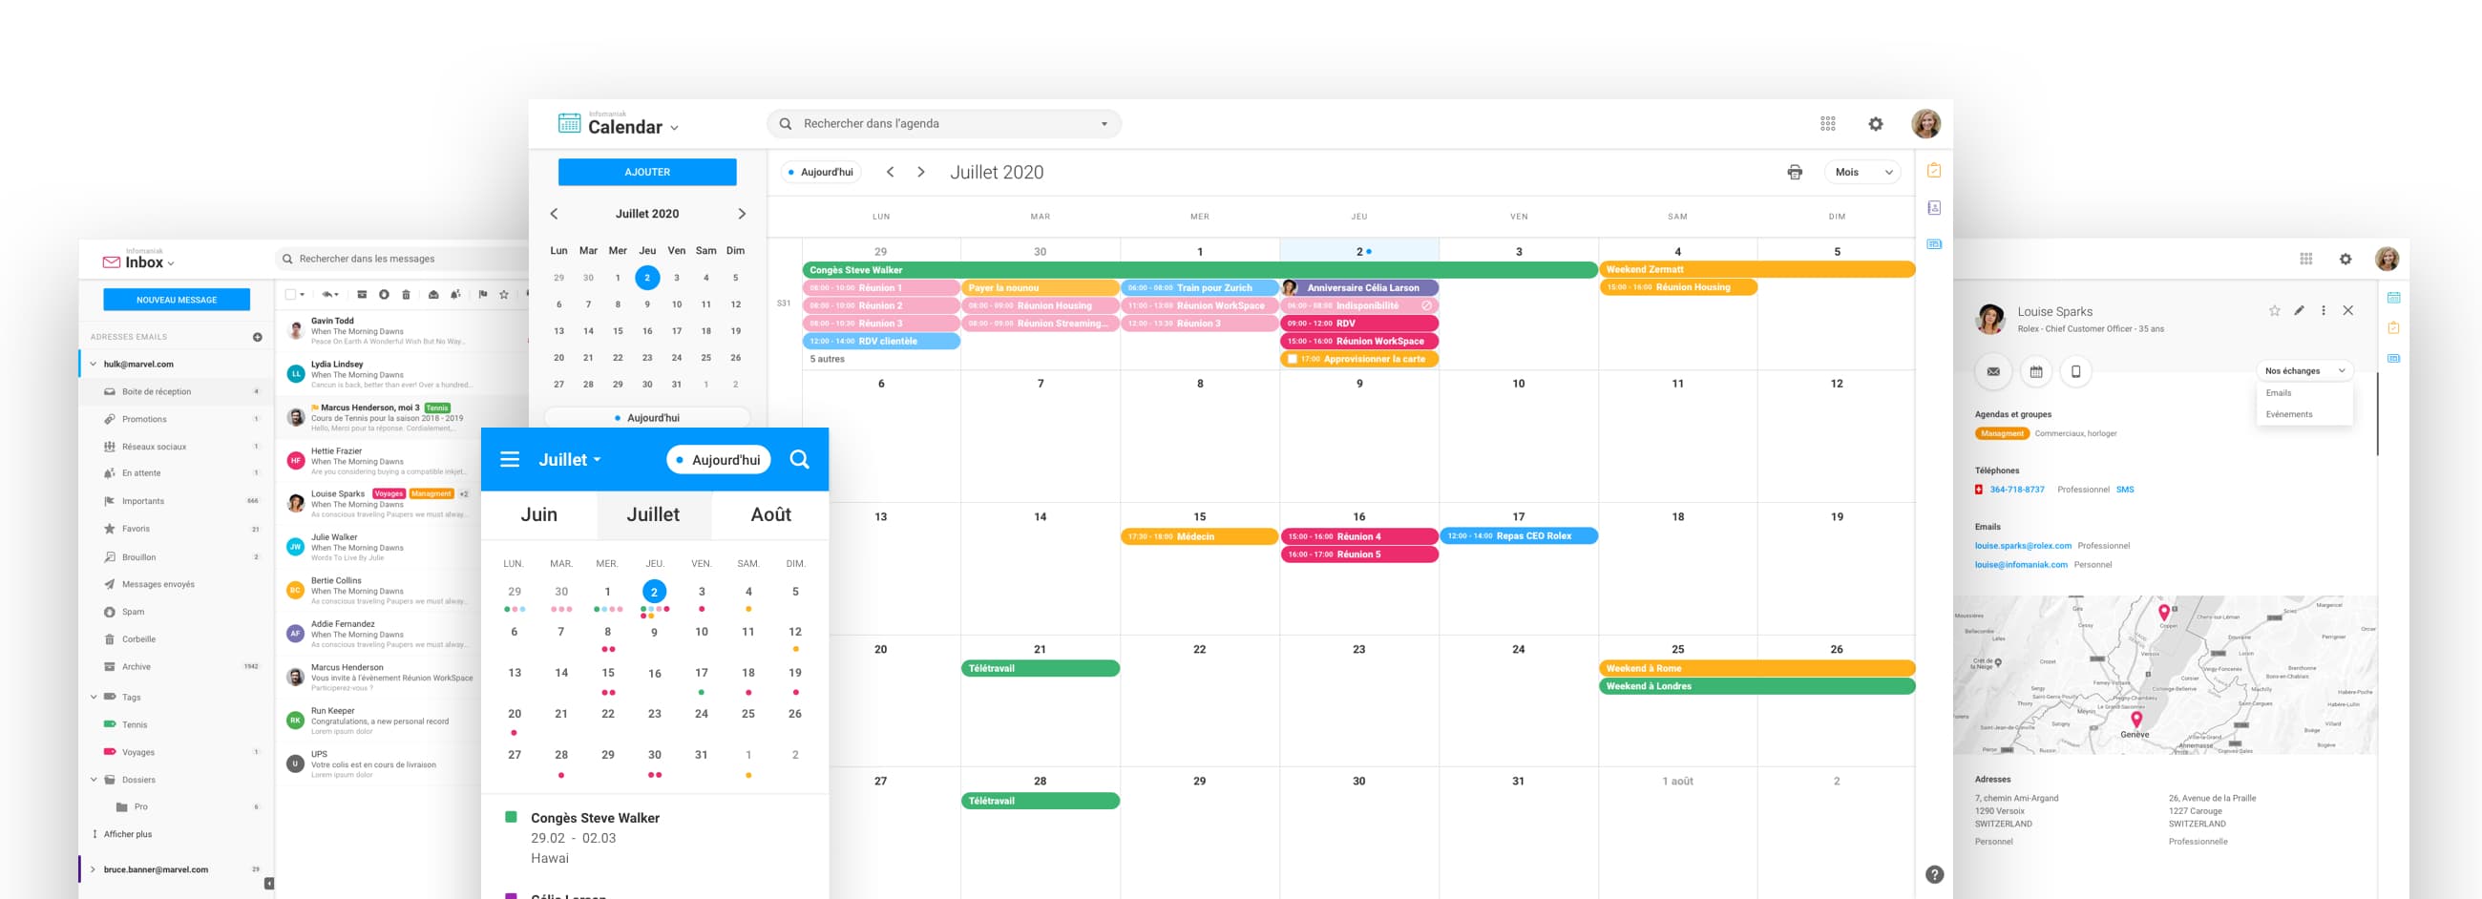Select the trash icon in the mail toolbar
Screen dimensions: 2482x899
click(407, 296)
